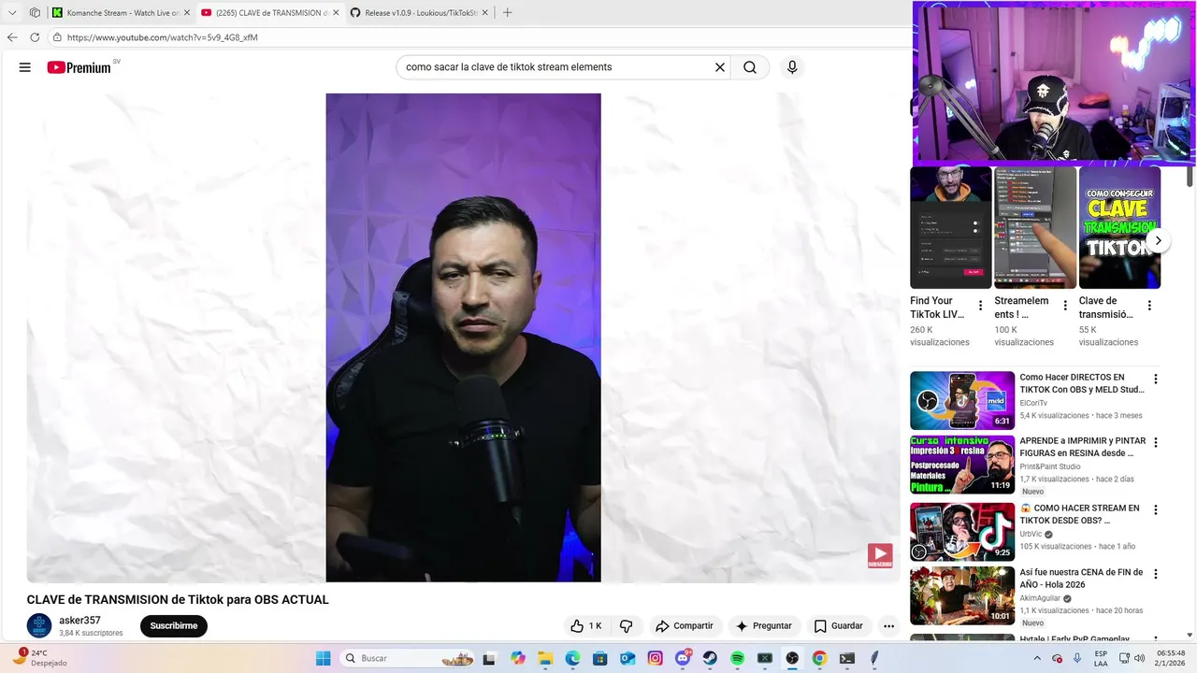Open File Explorer from taskbar

click(545, 658)
